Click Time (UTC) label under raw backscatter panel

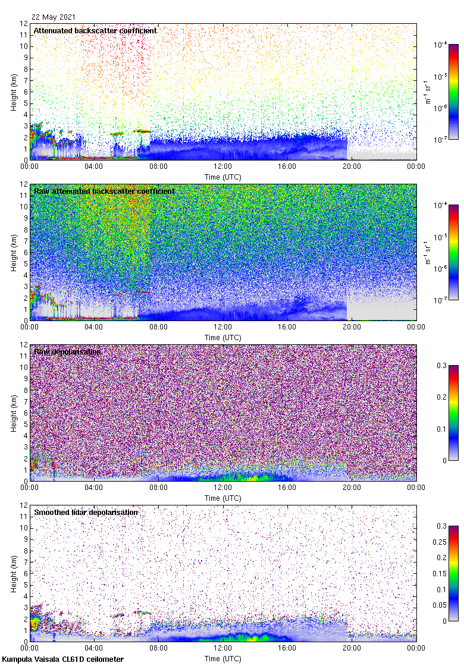point(222,338)
